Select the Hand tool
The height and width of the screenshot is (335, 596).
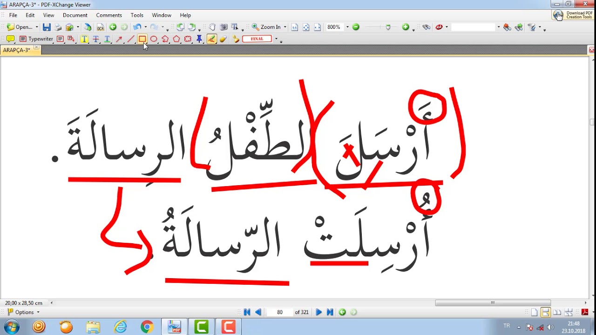pyautogui.click(x=212, y=27)
